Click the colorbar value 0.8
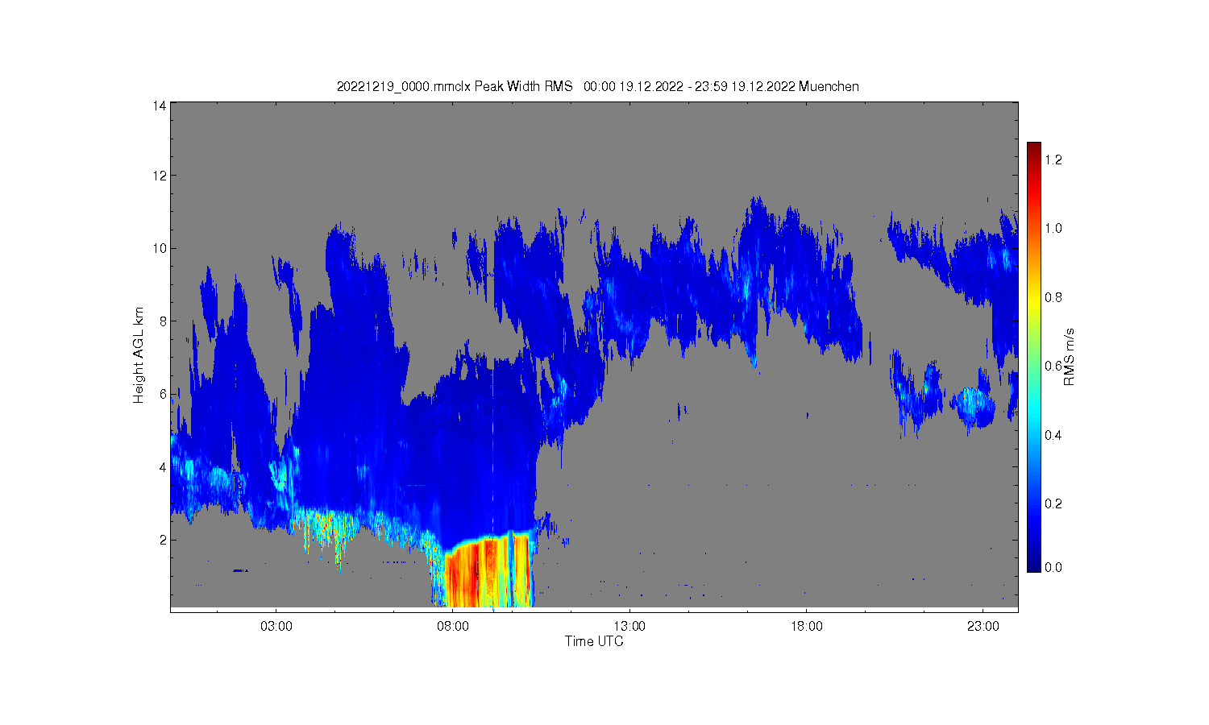1209x725 pixels. click(x=1053, y=297)
